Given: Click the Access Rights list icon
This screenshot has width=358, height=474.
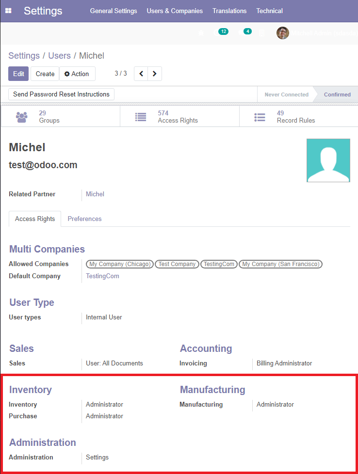Looking at the screenshot, I should pyautogui.click(x=141, y=117).
